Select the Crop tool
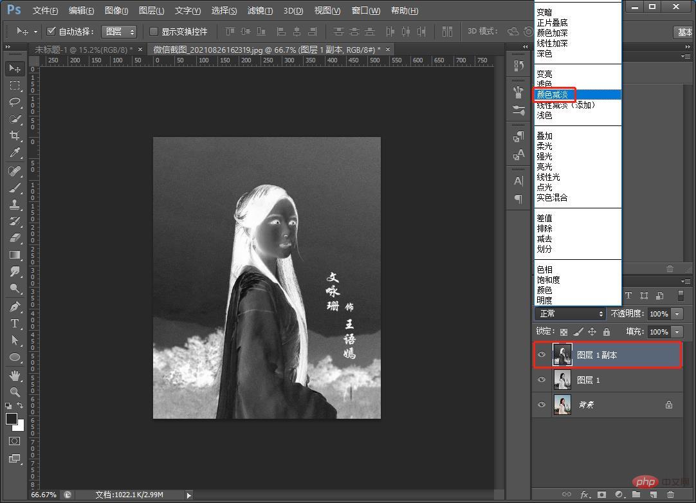Viewport: 696px width, 503px height. point(15,136)
